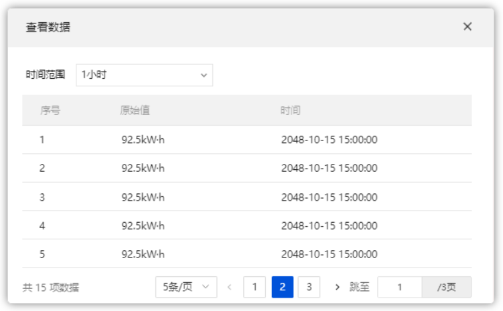
Task: Click the 时间 column header
Action: pos(290,110)
